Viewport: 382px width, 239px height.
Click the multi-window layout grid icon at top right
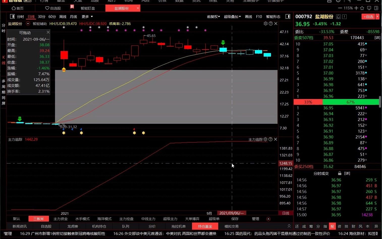[376, 8]
